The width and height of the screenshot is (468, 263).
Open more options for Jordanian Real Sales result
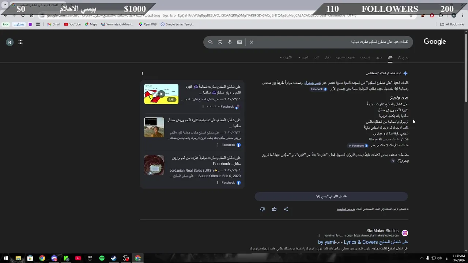point(218,183)
